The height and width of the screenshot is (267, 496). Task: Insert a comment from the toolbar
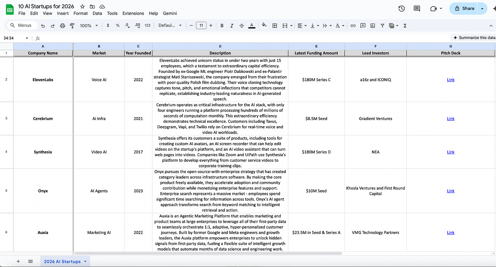tap(363, 26)
